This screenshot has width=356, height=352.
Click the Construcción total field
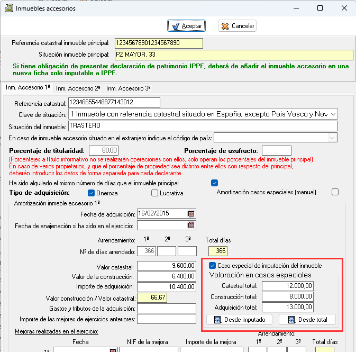point(288,296)
